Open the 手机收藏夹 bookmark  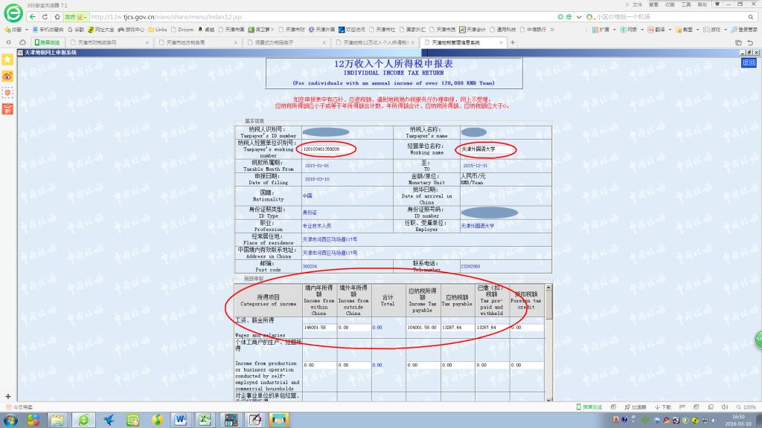tap(48, 30)
